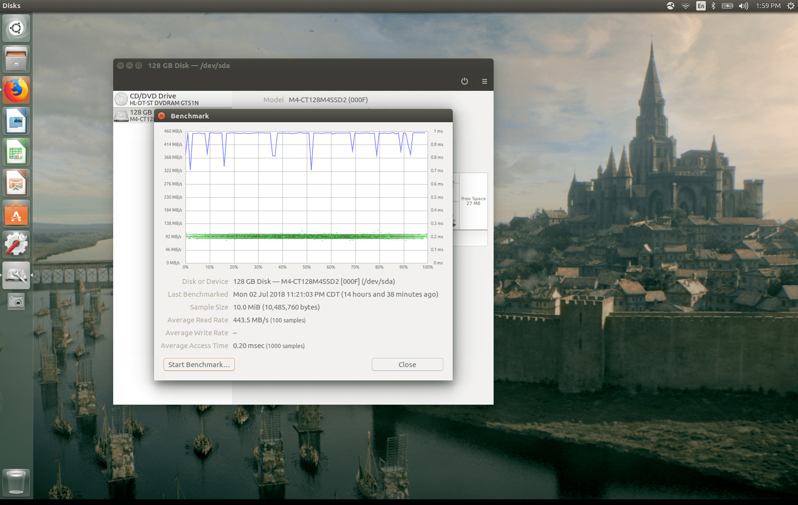Click the Disks title in top bar
Image resolution: width=798 pixels, height=505 pixels.
(11, 6)
